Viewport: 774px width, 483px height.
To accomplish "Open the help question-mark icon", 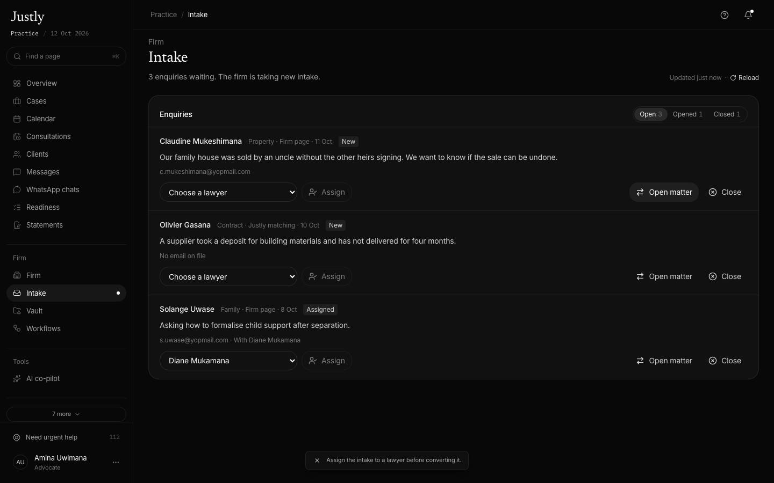I will pos(725,15).
